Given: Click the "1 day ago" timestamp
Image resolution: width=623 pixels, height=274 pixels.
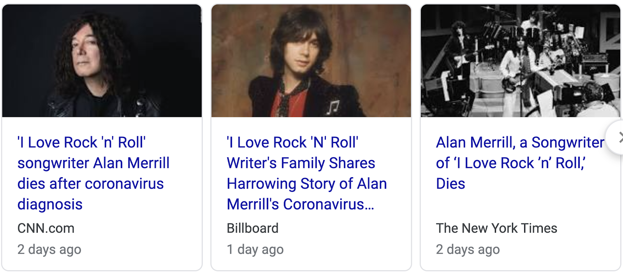Looking at the screenshot, I should [255, 250].
